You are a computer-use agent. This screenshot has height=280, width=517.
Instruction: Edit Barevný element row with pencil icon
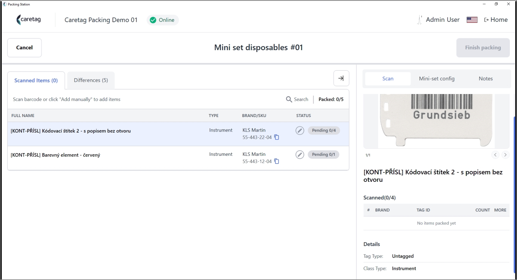[300, 155]
